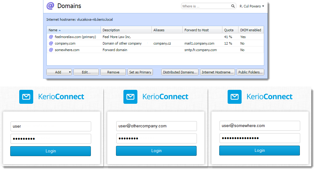Click the Aliases column header
Screen dimensions: 316x171
[167, 30]
